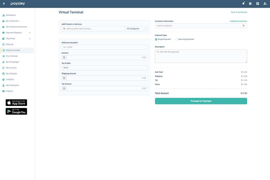Select the Single Payment radio button
270x180 pixels.
pos(156,40)
